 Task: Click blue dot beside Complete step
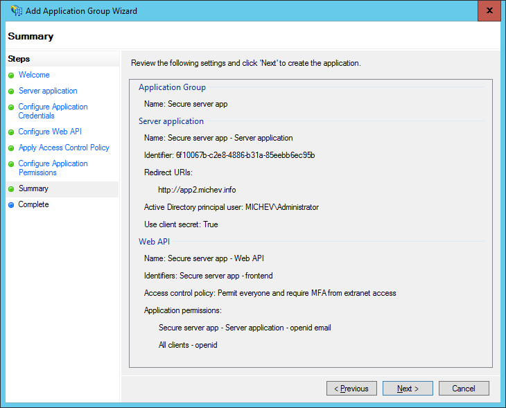pos(11,205)
